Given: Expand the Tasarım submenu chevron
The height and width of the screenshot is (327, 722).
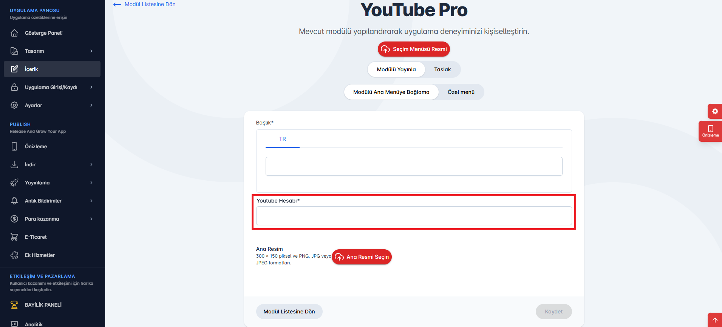Looking at the screenshot, I should (x=91, y=51).
